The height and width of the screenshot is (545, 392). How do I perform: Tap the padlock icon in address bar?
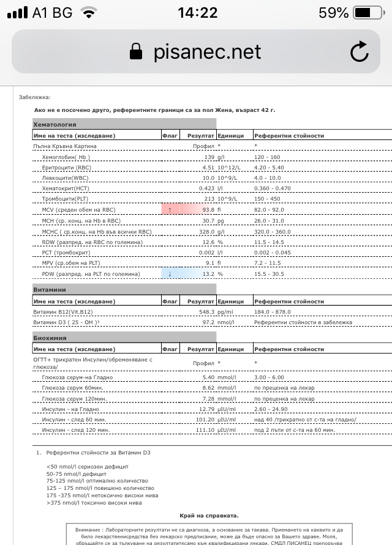coord(136,52)
